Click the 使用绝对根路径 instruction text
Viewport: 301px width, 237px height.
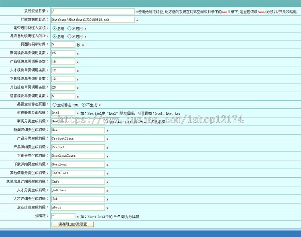217,12
